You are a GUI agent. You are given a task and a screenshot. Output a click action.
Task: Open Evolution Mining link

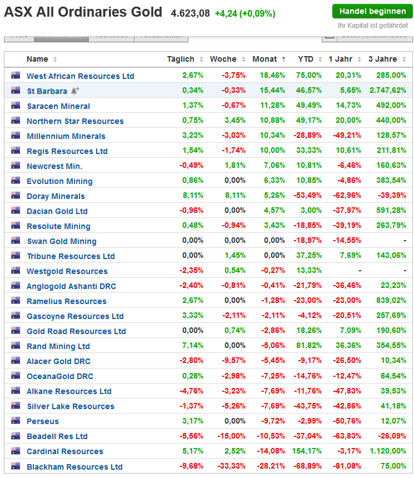click(x=60, y=181)
